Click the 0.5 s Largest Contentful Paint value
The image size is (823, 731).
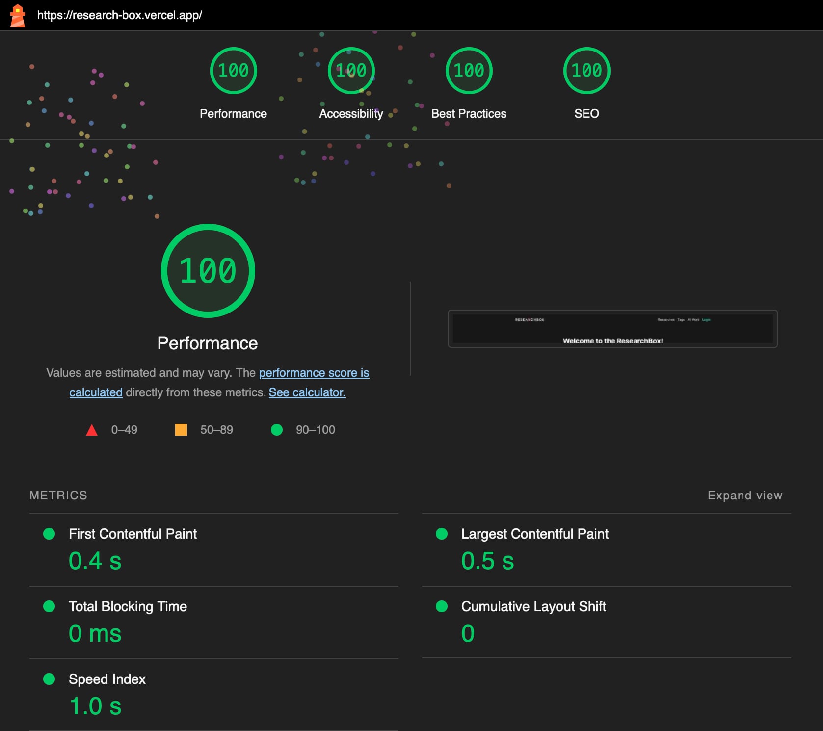click(488, 561)
